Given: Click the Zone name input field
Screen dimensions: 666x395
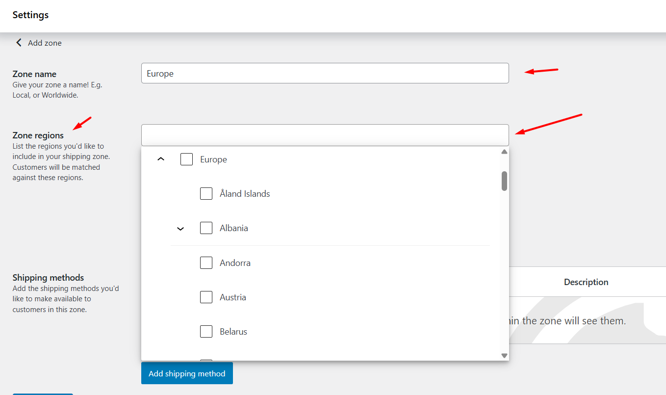Looking at the screenshot, I should click(325, 73).
